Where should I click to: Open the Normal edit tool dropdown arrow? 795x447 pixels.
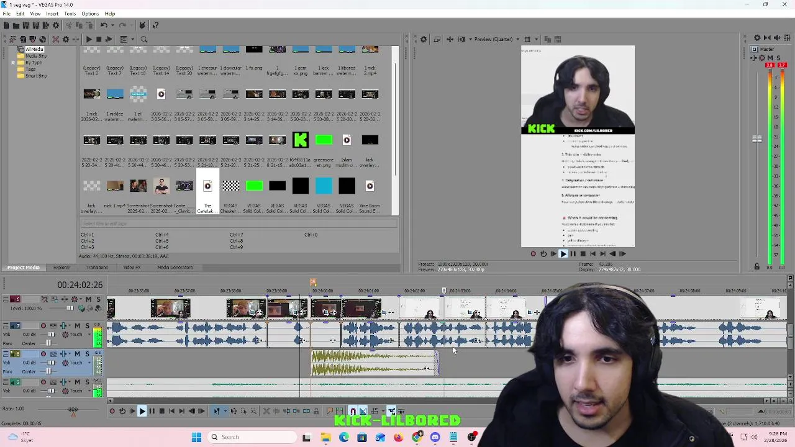click(225, 410)
